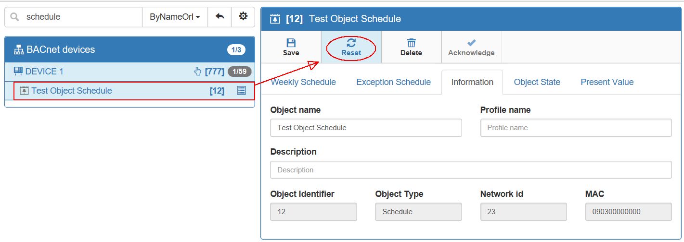The width and height of the screenshot is (684, 242).
Task: Click the BACnet devices network icon
Action: click(x=19, y=49)
